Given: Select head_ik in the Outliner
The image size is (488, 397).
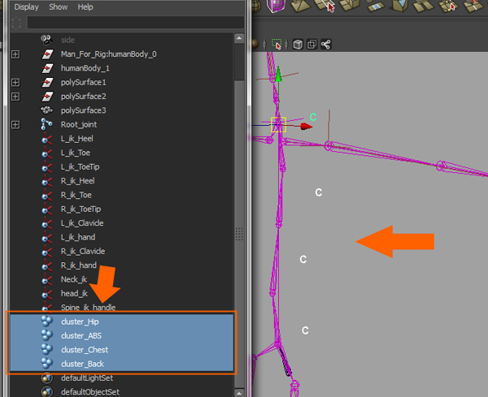Looking at the screenshot, I should (x=74, y=294).
